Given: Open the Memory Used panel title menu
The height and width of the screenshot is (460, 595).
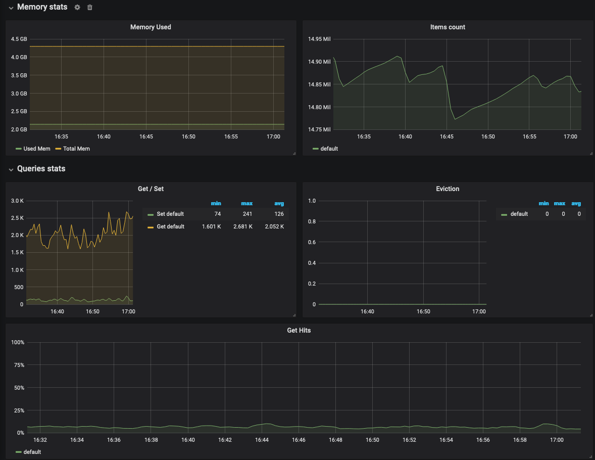Looking at the screenshot, I should [x=151, y=27].
